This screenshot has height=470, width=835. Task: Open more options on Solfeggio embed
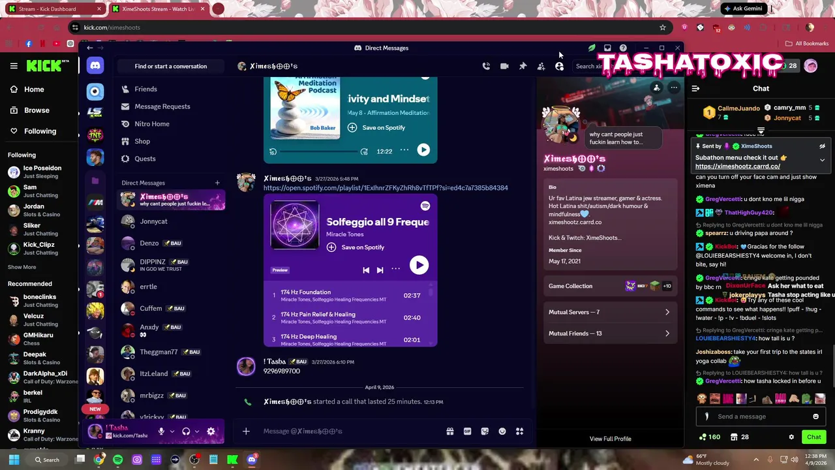tap(395, 269)
